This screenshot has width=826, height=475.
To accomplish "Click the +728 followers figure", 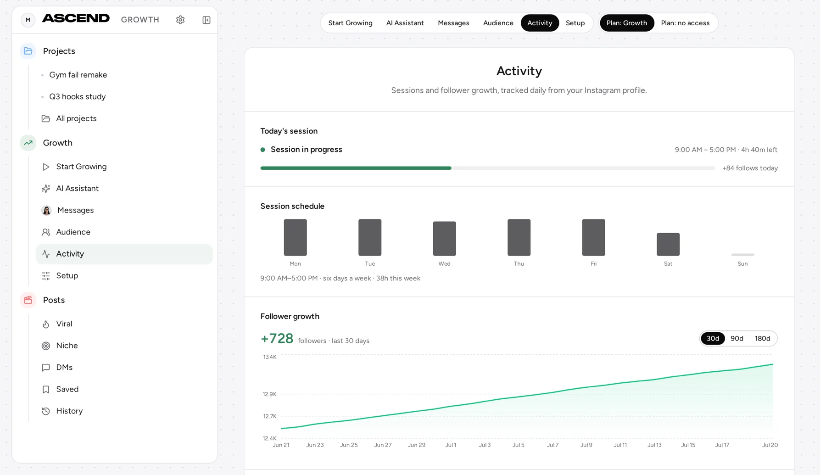I will click(277, 339).
